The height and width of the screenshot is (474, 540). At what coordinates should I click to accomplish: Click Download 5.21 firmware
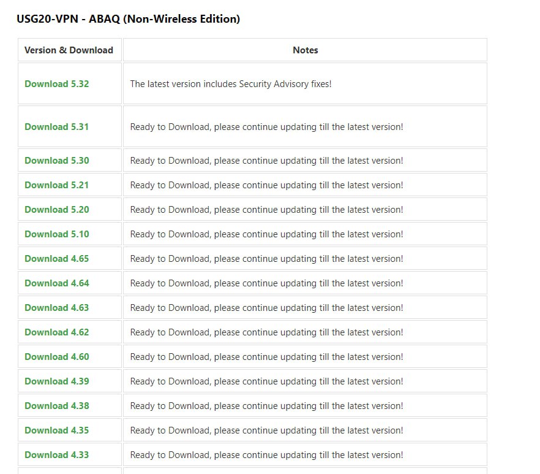(56, 185)
